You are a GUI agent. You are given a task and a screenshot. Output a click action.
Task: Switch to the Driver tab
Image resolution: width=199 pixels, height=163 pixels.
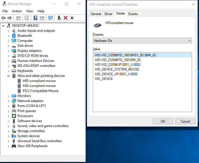108,14
